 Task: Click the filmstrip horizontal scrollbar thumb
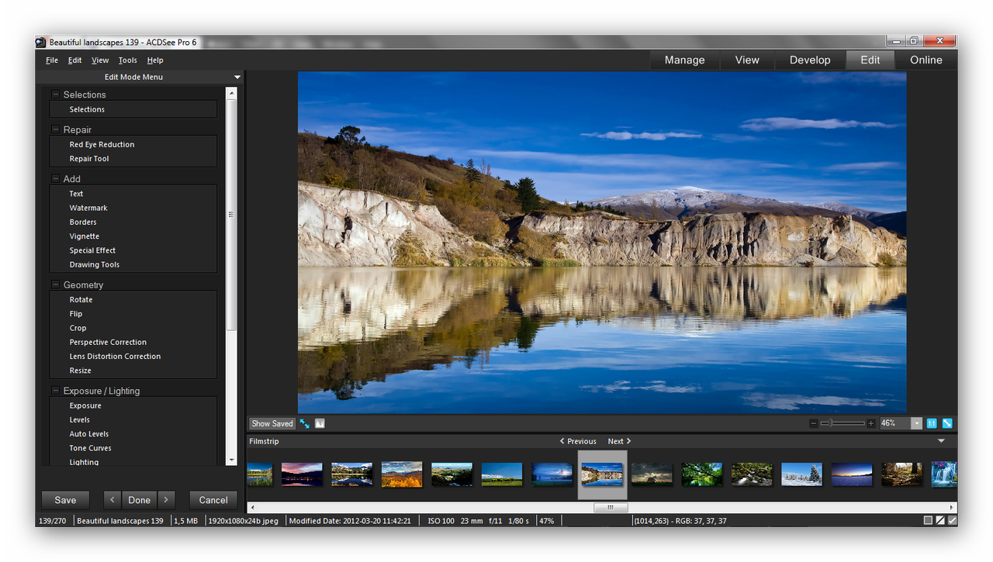[x=611, y=508]
